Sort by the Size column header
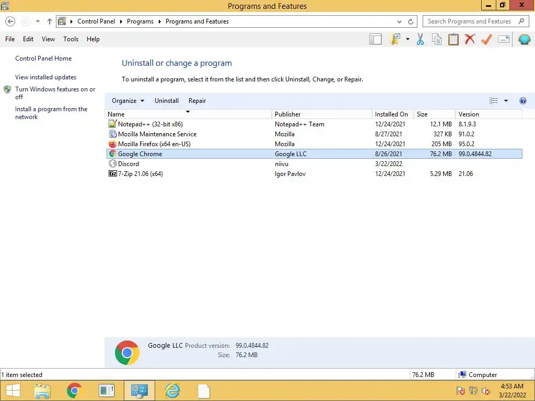 tap(435, 114)
